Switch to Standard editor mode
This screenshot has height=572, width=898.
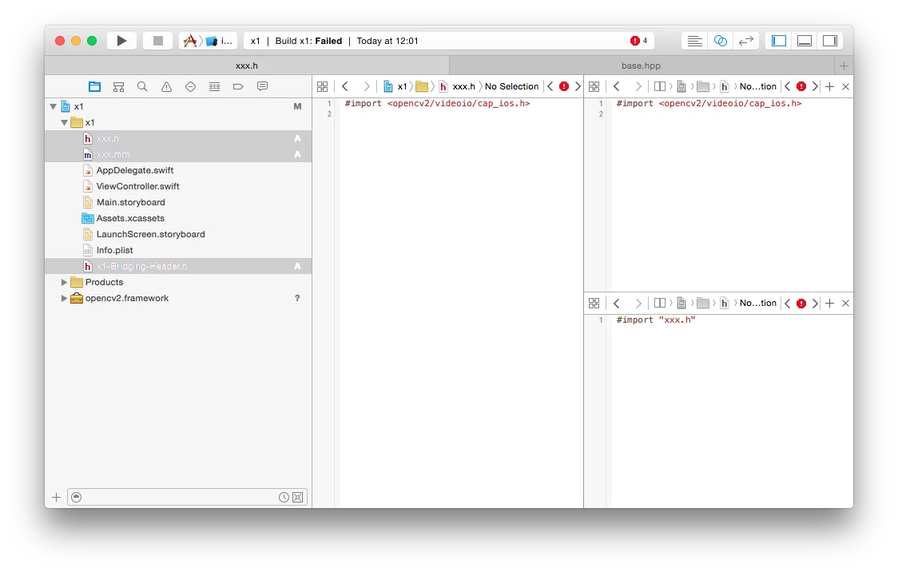tap(695, 41)
